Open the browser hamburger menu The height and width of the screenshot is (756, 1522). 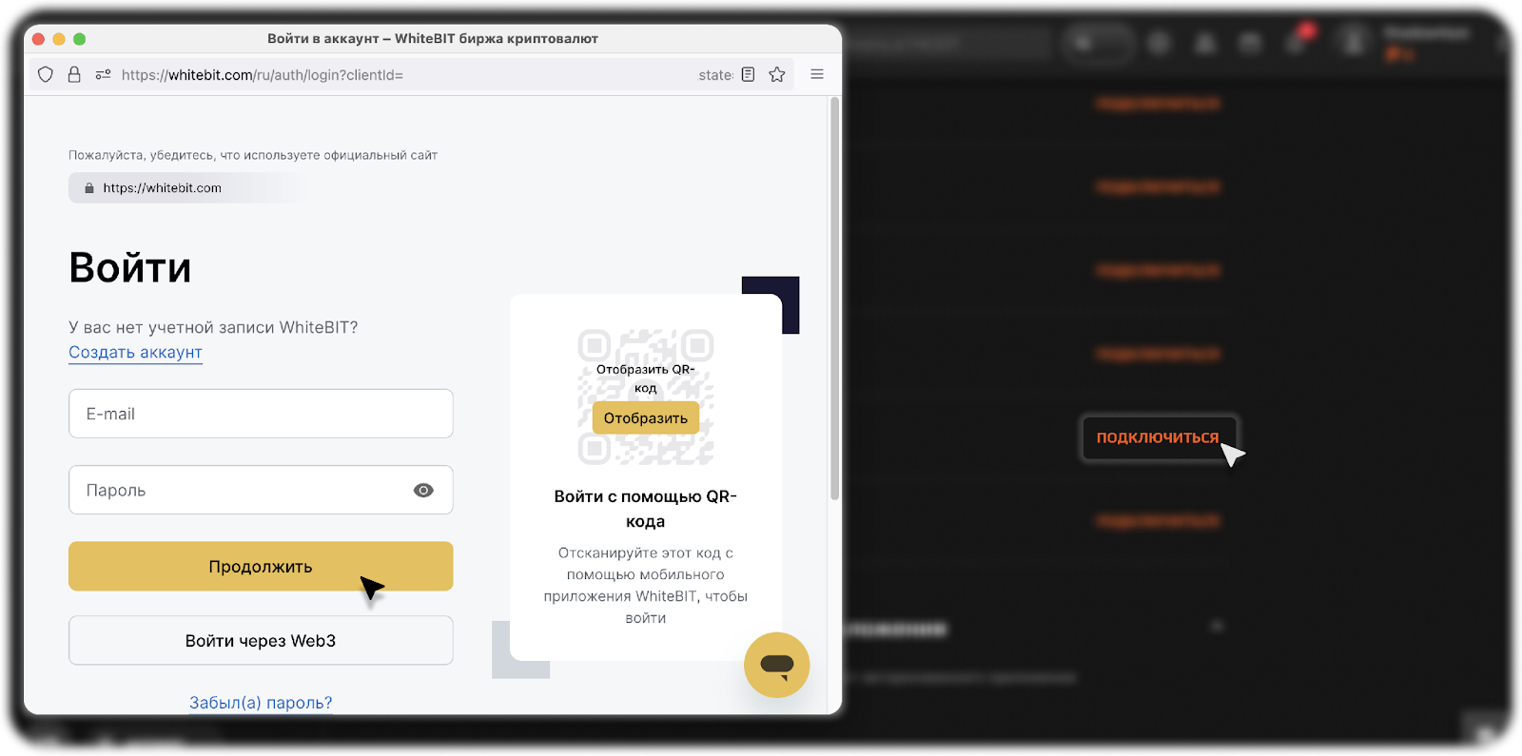tap(817, 74)
